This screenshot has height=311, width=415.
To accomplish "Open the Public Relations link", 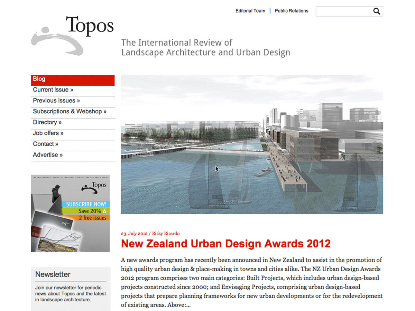I will point(292,11).
